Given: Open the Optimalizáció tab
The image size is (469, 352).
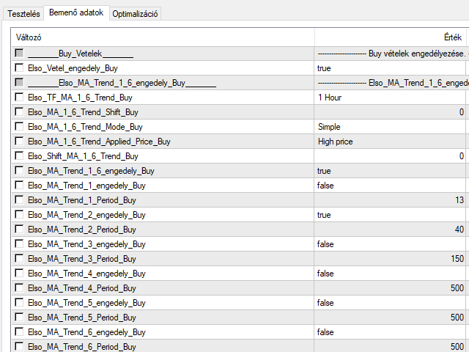Looking at the screenshot, I should 135,14.
